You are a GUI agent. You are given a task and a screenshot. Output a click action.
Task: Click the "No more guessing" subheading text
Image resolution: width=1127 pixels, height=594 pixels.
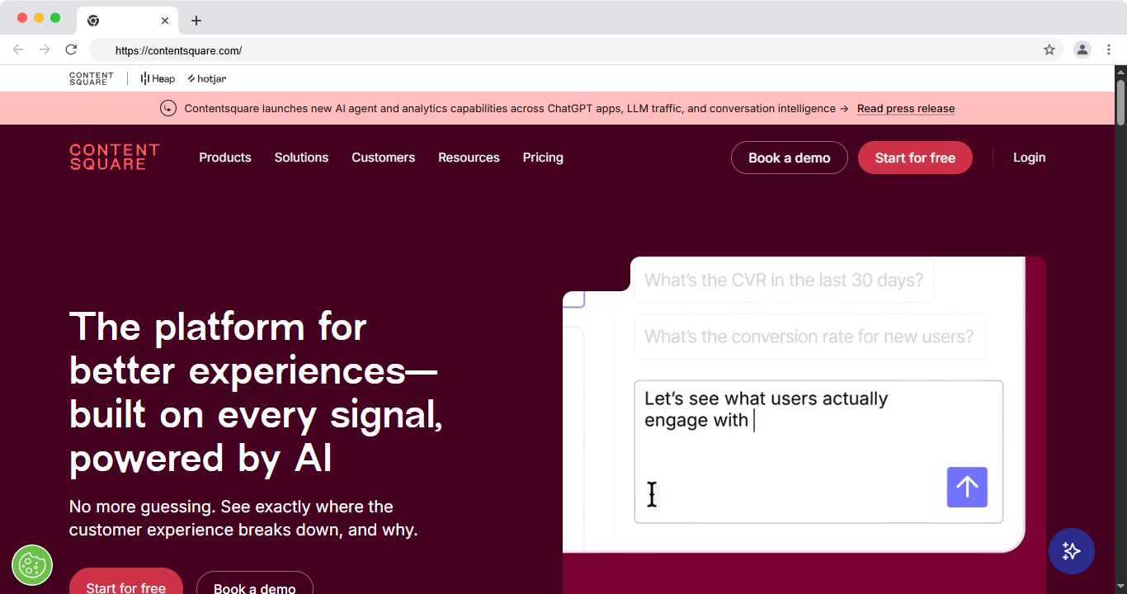[x=243, y=518]
